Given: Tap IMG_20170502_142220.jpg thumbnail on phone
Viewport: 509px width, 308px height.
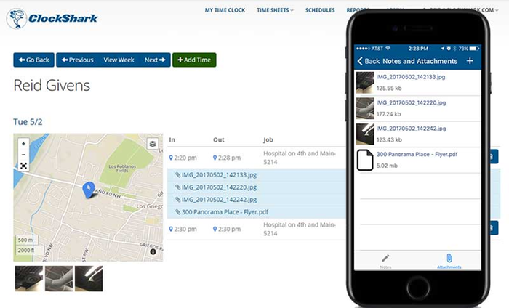Looking at the screenshot, I should [x=365, y=108].
